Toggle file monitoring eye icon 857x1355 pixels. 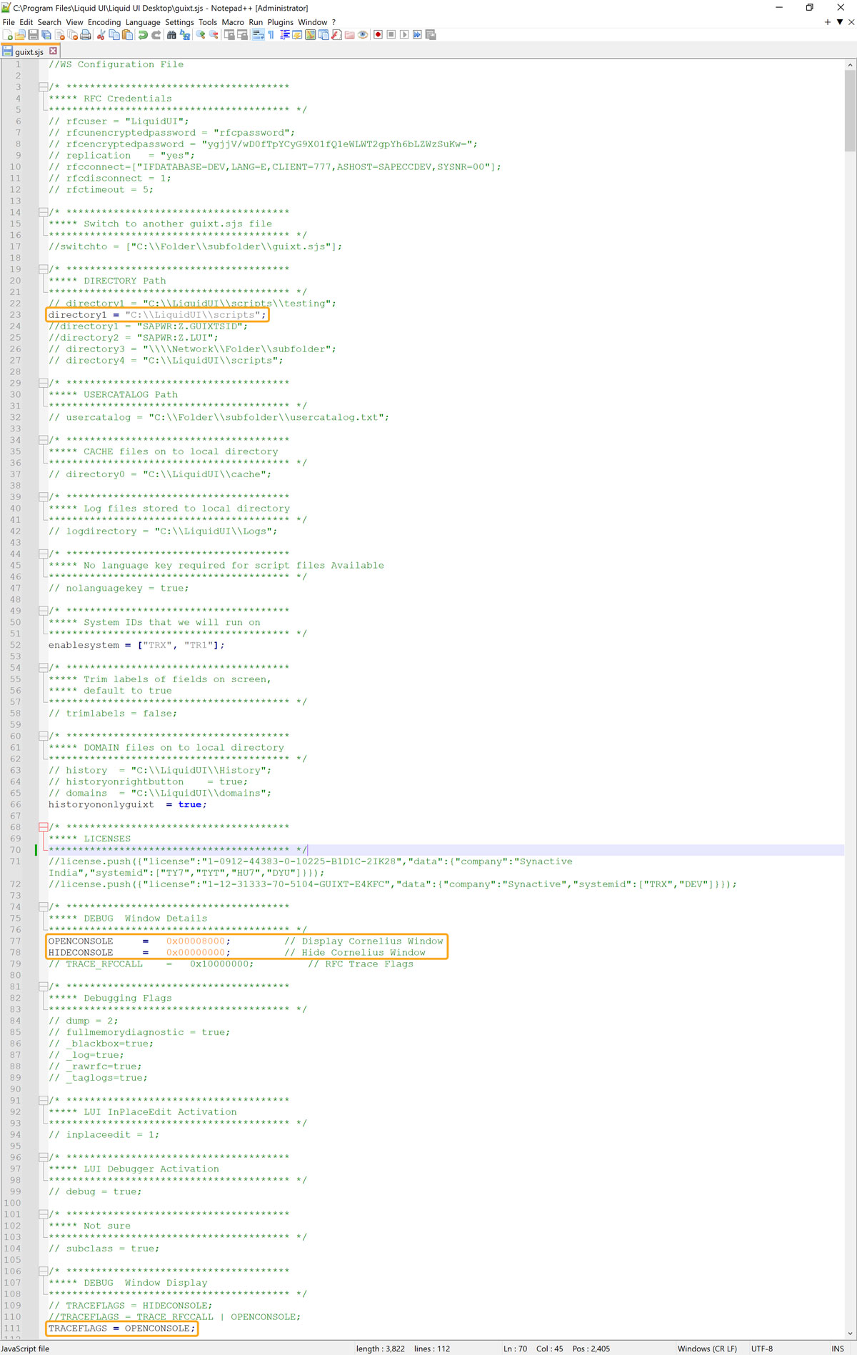point(363,35)
